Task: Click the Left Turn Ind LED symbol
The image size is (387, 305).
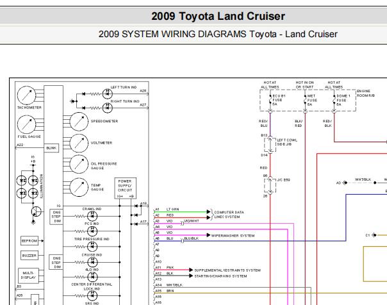Action: click(x=108, y=94)
